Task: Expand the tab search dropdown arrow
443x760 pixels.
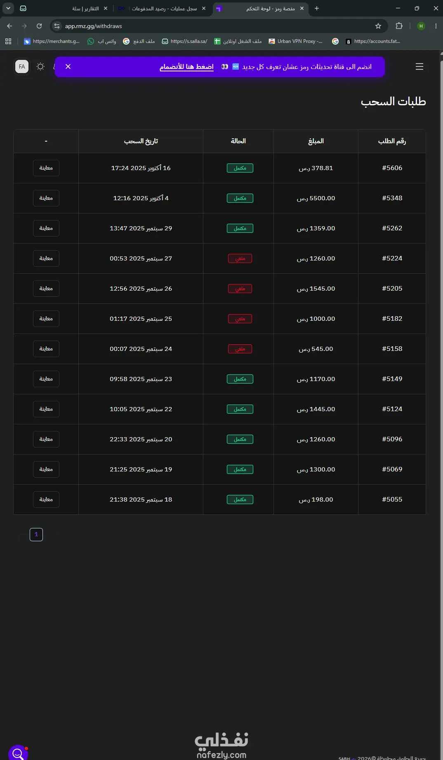Action: pos(8,8)
